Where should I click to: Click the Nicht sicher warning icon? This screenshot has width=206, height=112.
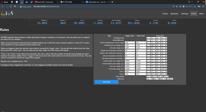tap(21, 7)
